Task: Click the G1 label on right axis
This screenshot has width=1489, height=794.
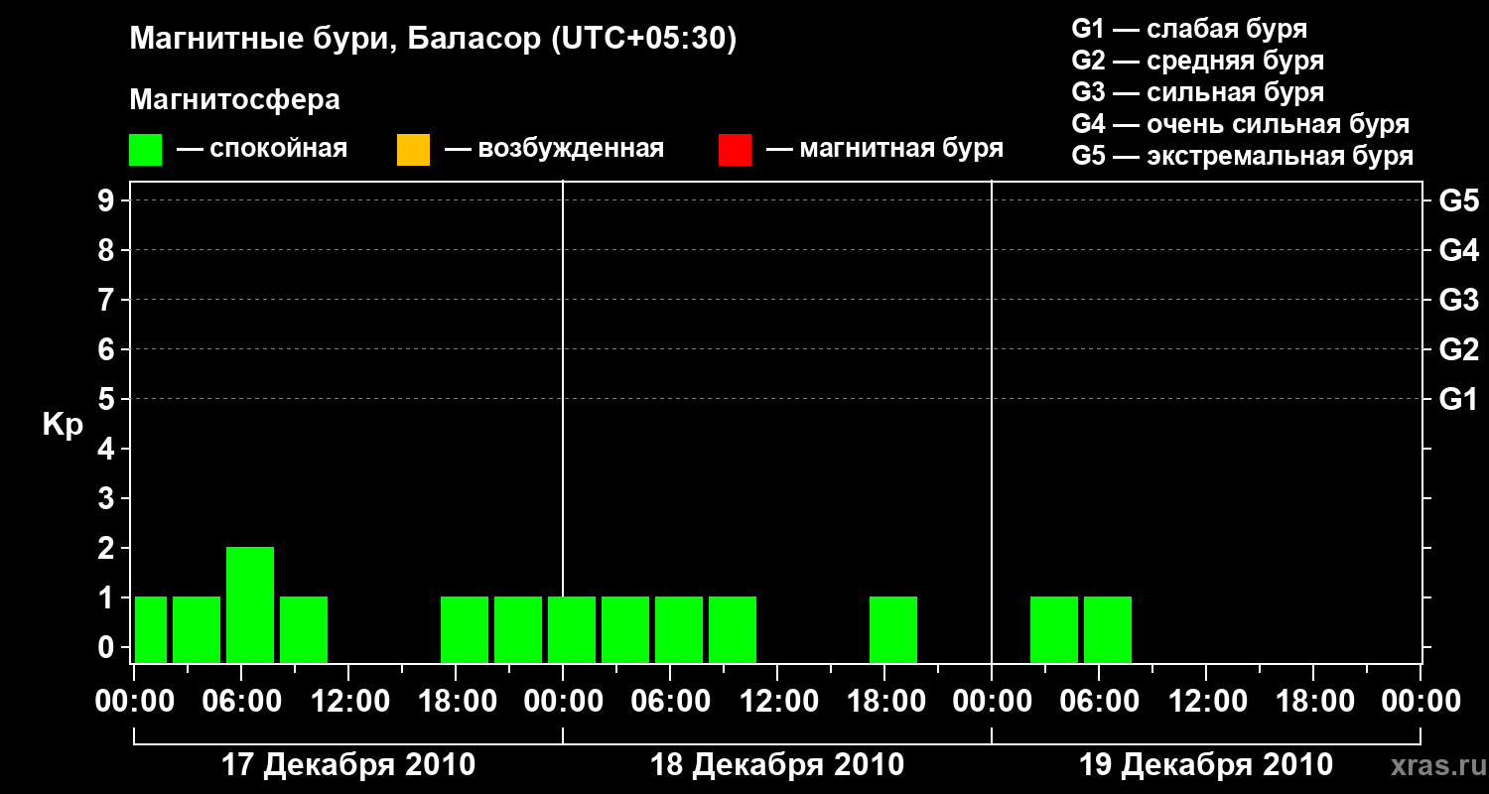Action: click(x=1458, y=399)
